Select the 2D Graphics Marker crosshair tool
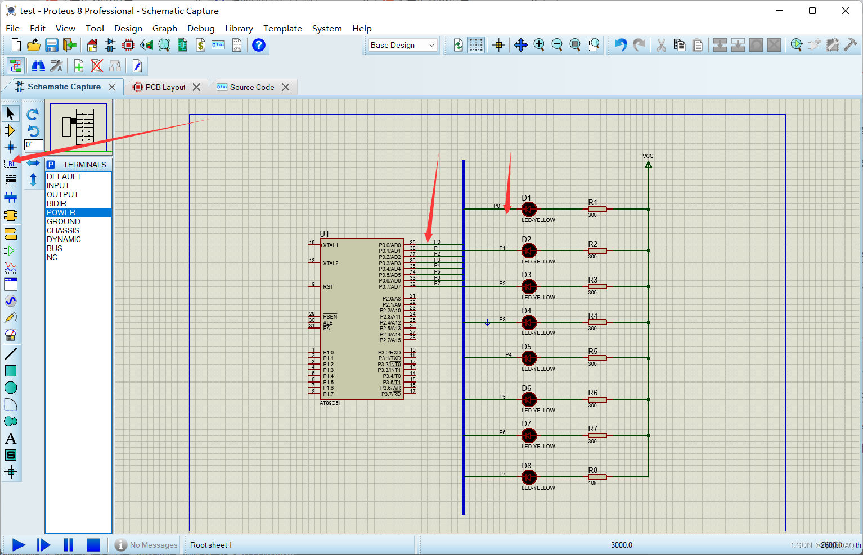863x555 pixels. pos(10,472)
